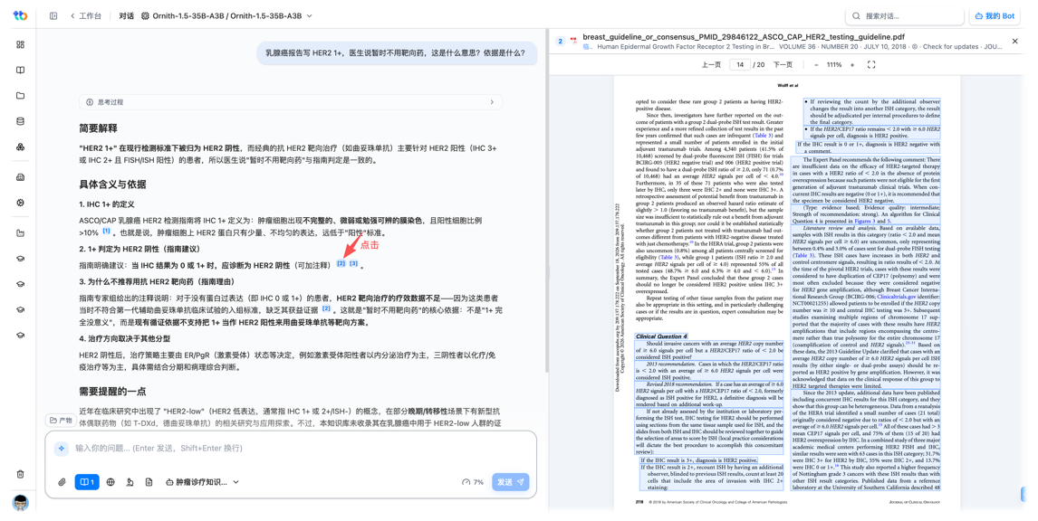The height and width of the screenshot is (521, 1038).
Task: Click heading 1. IHC 1+ 的定义
Action: tap(107, 204)
